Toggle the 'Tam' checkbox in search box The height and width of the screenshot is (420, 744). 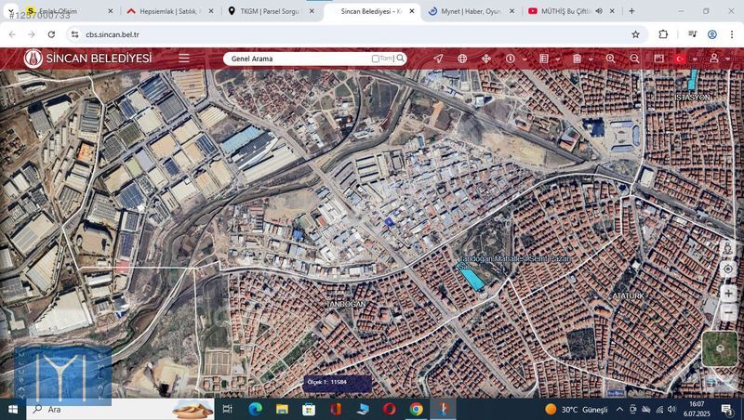tap(376, 59)
